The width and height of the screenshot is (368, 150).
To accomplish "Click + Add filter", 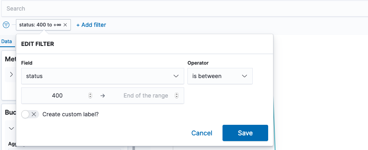I will tap(91, 25).
